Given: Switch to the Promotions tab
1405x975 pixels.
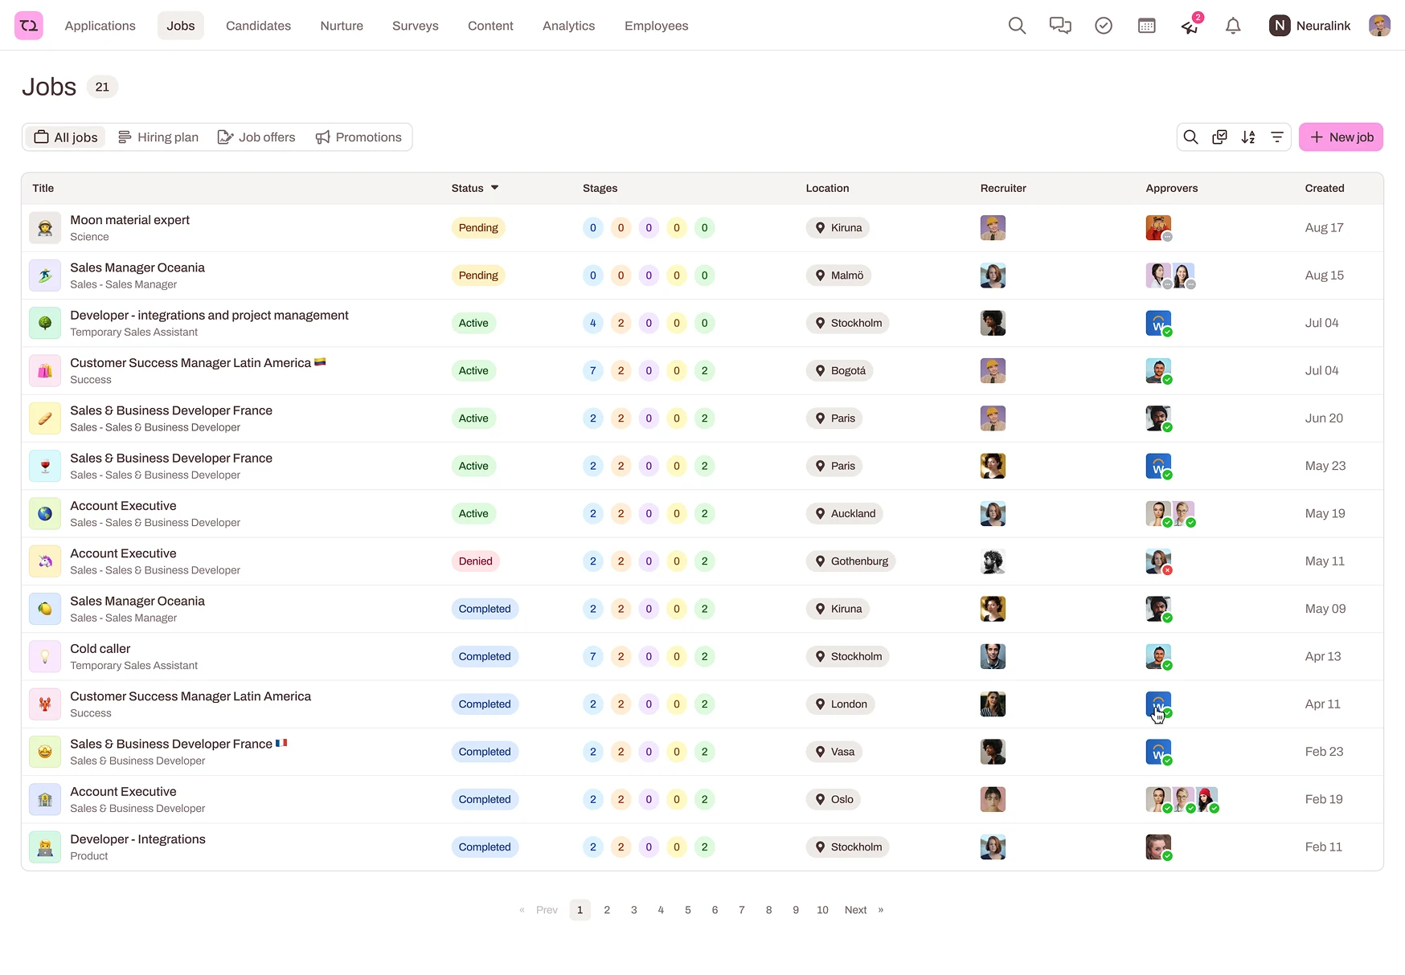Looking at the screenshot, I should click(358, 137).
